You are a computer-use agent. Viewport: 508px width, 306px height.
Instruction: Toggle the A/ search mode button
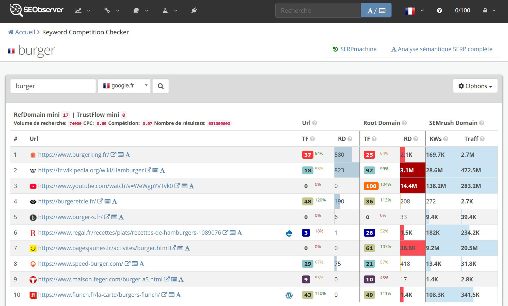(x=376, y=10)
